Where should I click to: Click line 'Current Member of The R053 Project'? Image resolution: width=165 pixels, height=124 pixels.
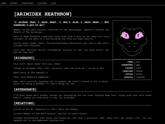pyautogui.click(x=50, y=114)
